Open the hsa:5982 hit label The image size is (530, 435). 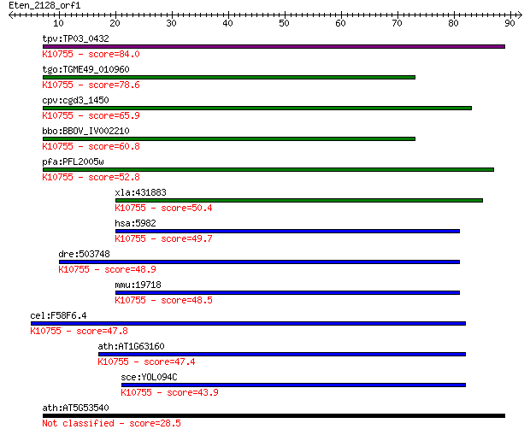(x=136, y=223)
